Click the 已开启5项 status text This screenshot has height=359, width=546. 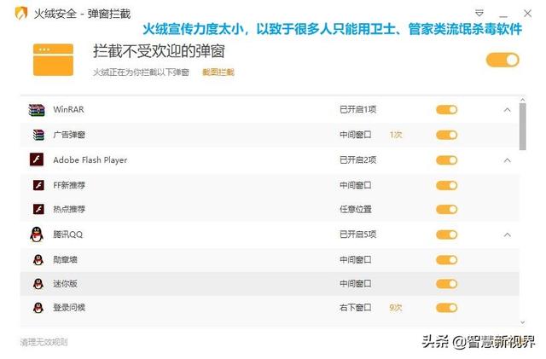click(358, 235)
